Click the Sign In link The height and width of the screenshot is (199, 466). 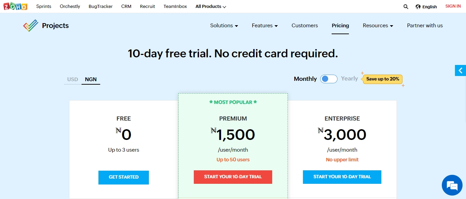[453, 6]
